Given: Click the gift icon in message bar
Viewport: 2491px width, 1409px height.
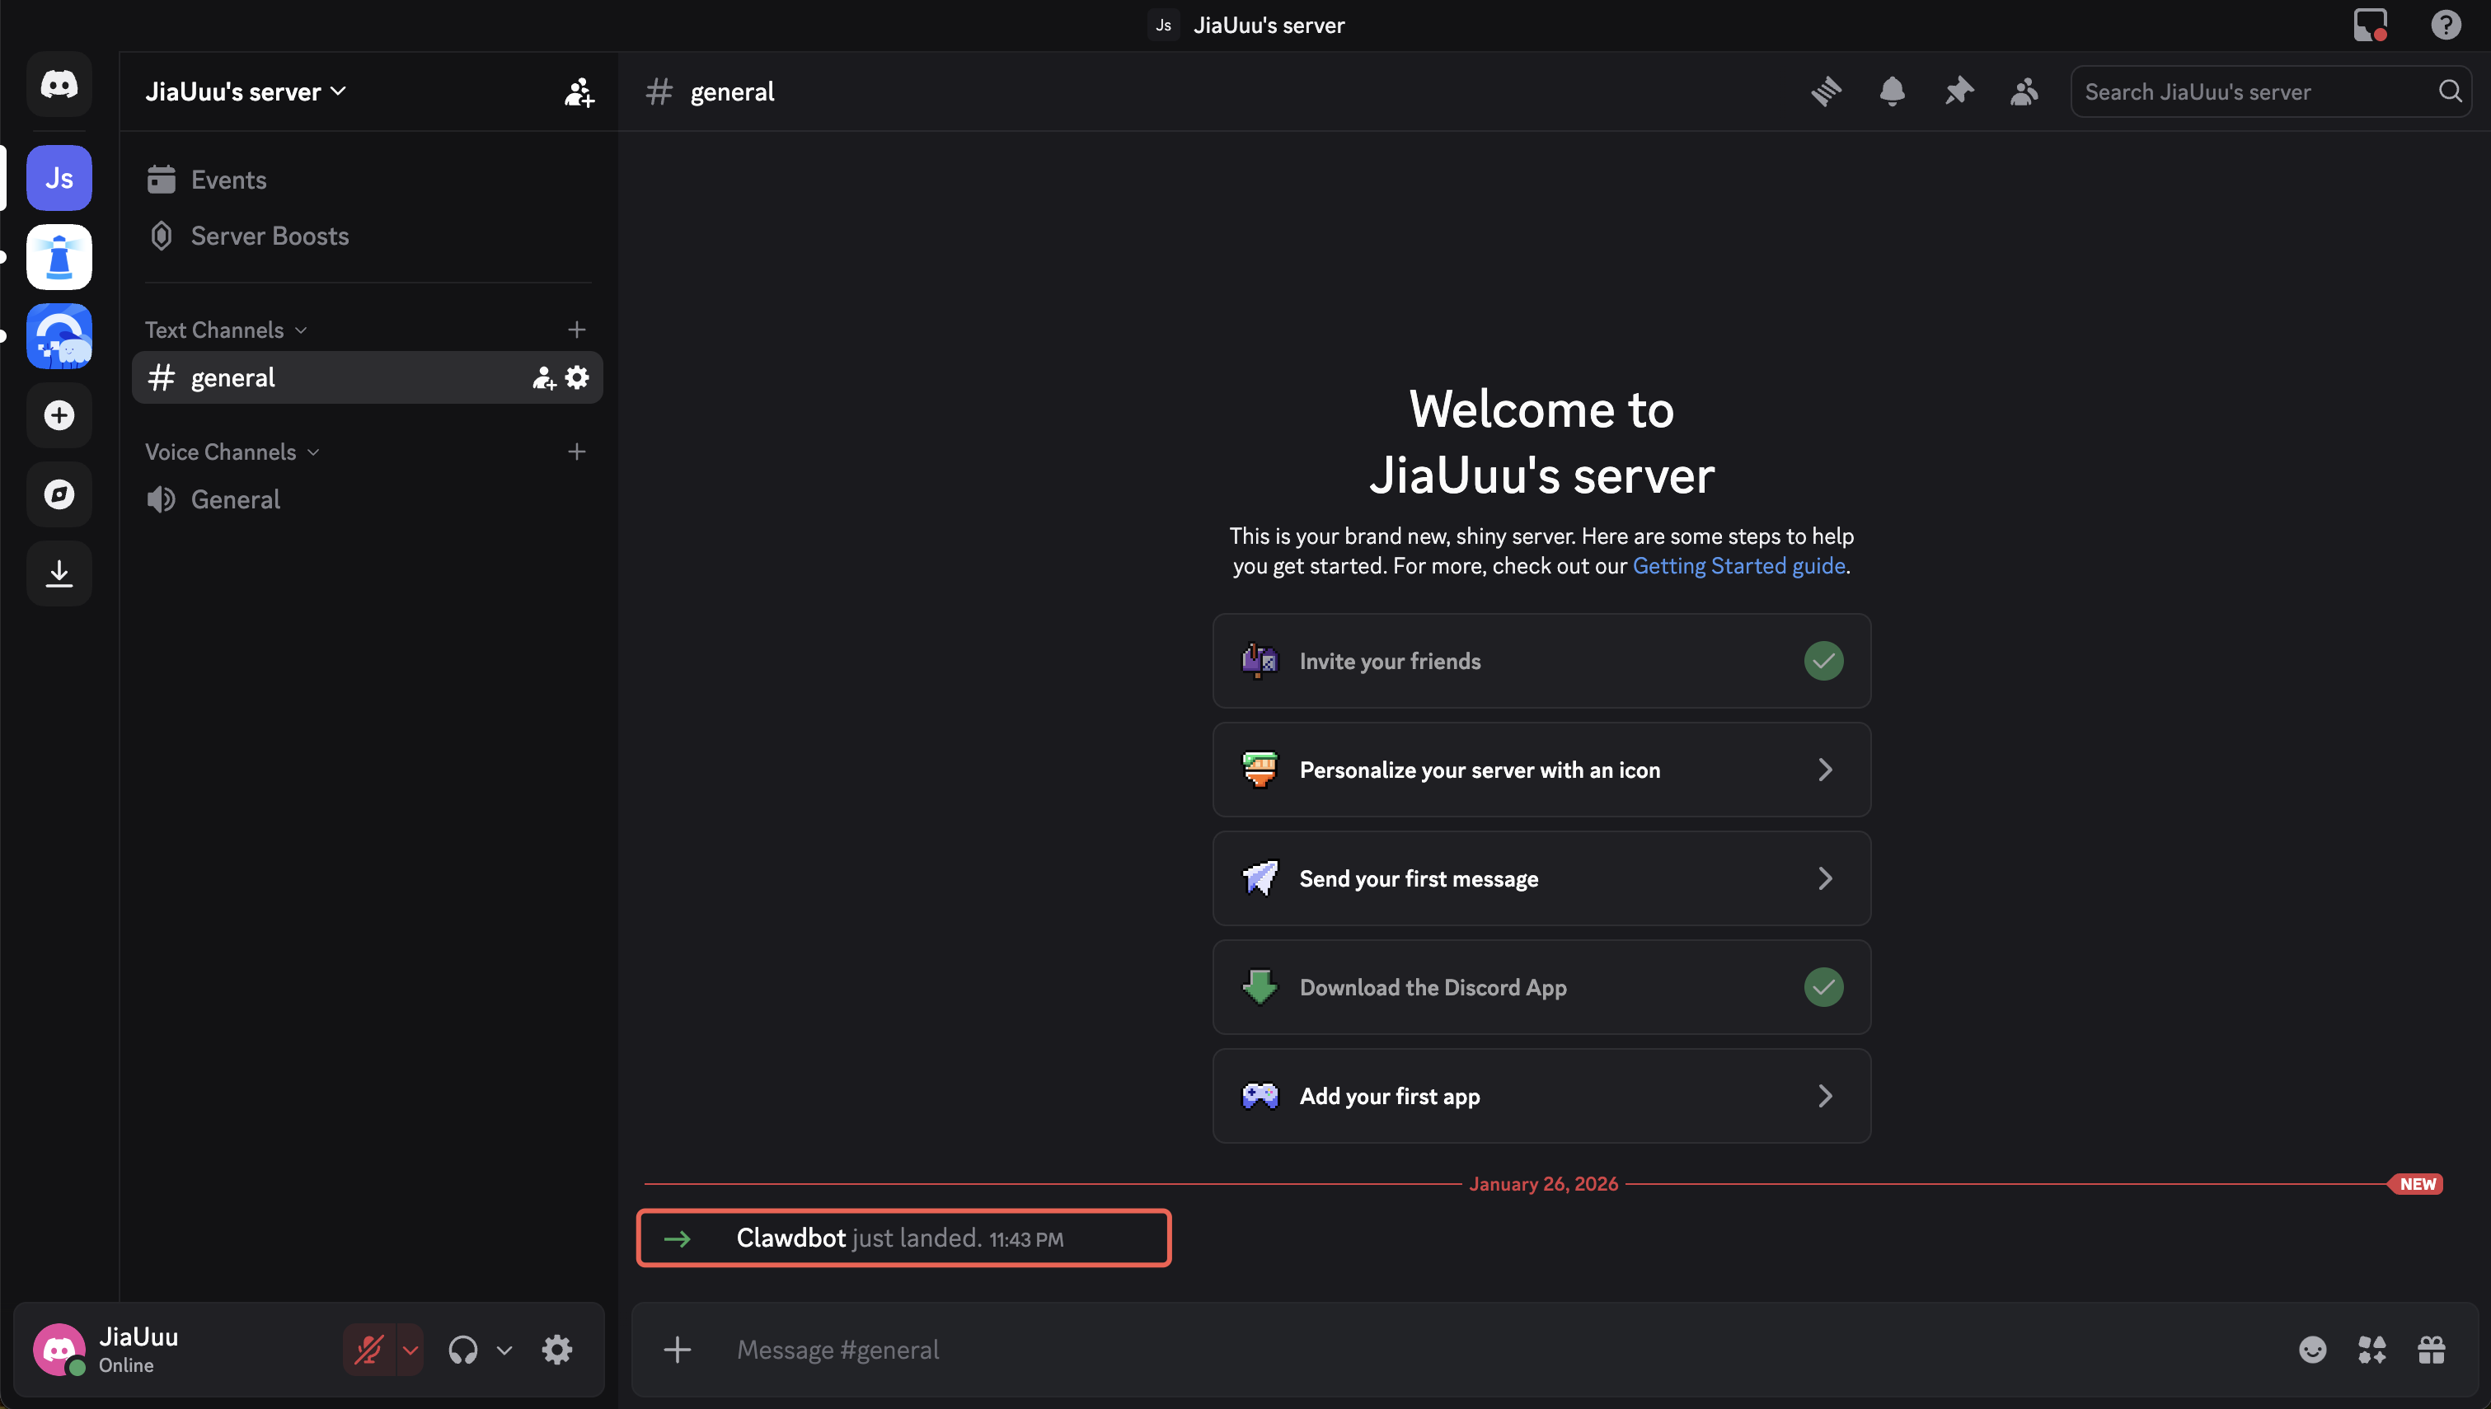Looking at the screenshot, I should point(2431,1349).
